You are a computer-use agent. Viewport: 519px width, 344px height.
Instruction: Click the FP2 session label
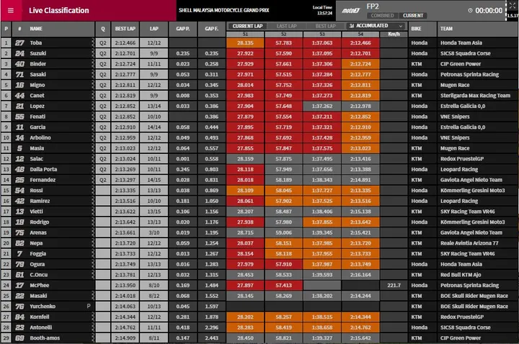pyautogui.click(x=373, y=6)
